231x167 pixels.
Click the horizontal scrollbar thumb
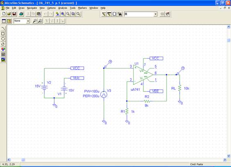tap(23, 160)
